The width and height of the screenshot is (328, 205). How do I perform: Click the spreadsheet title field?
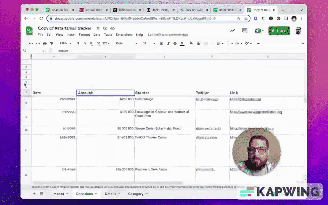65,28
